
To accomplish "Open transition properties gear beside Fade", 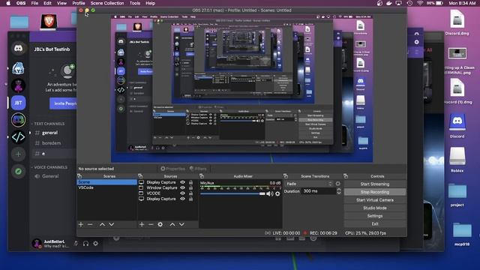I will coord(338,184).
